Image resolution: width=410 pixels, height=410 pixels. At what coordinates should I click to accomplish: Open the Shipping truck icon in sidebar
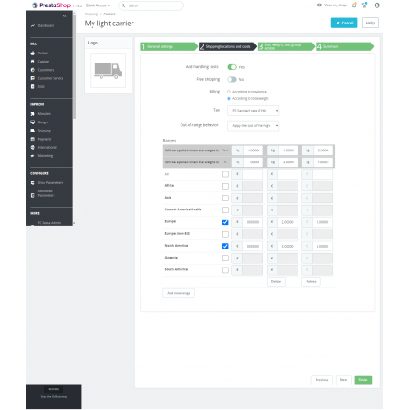coord(33,131)
